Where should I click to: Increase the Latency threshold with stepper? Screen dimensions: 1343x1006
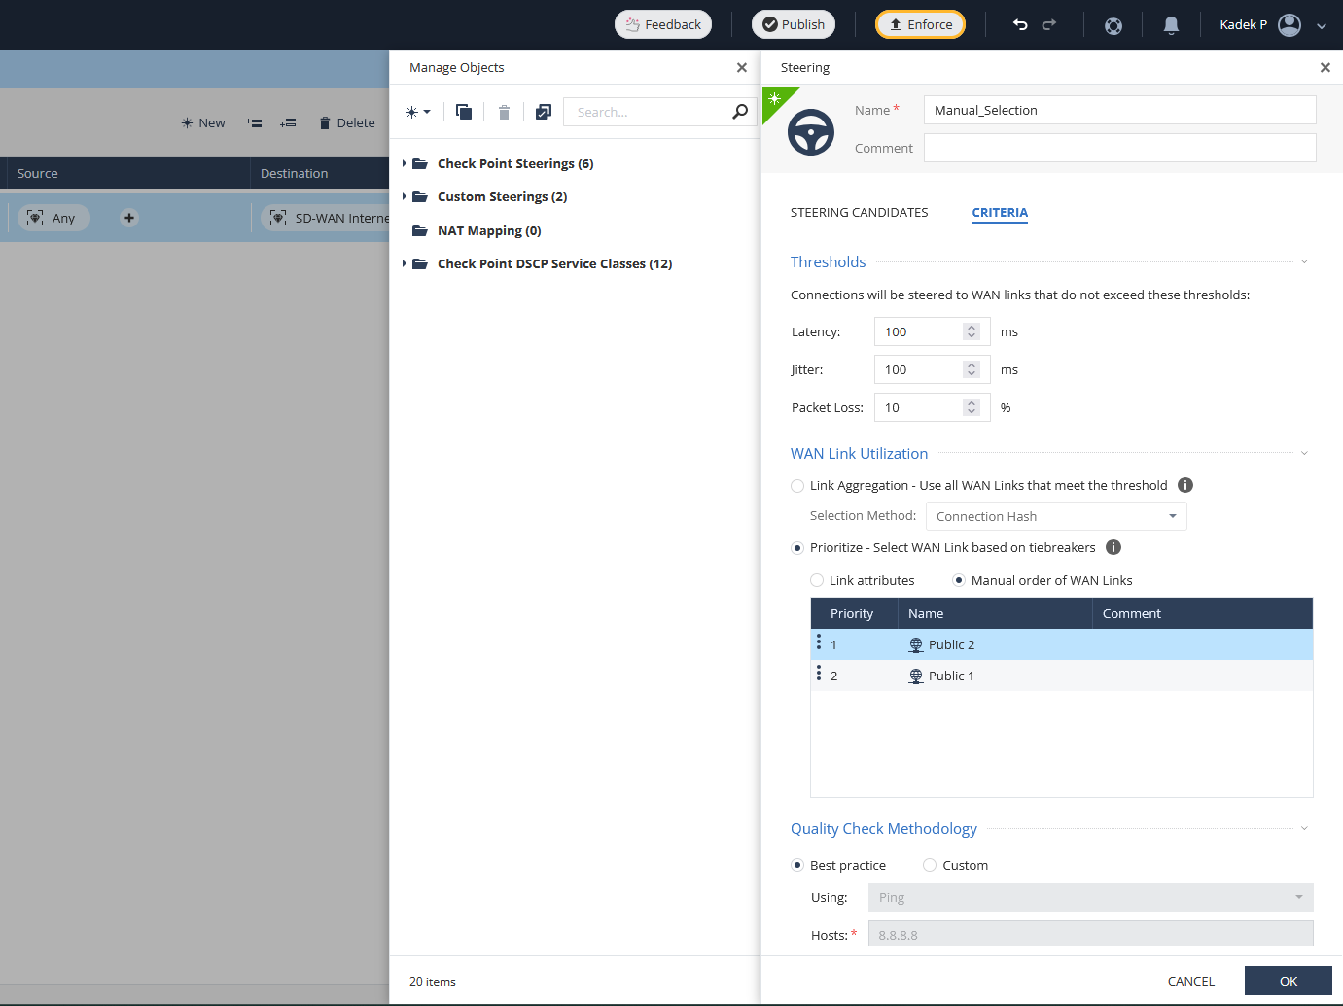971,328
